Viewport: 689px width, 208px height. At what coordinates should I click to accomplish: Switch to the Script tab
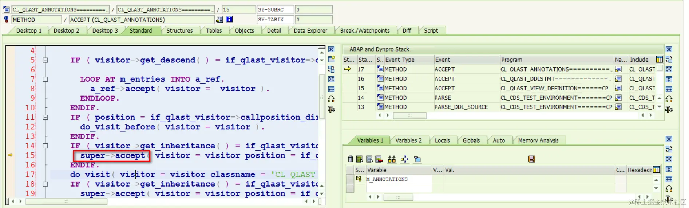tap(431, 31)
